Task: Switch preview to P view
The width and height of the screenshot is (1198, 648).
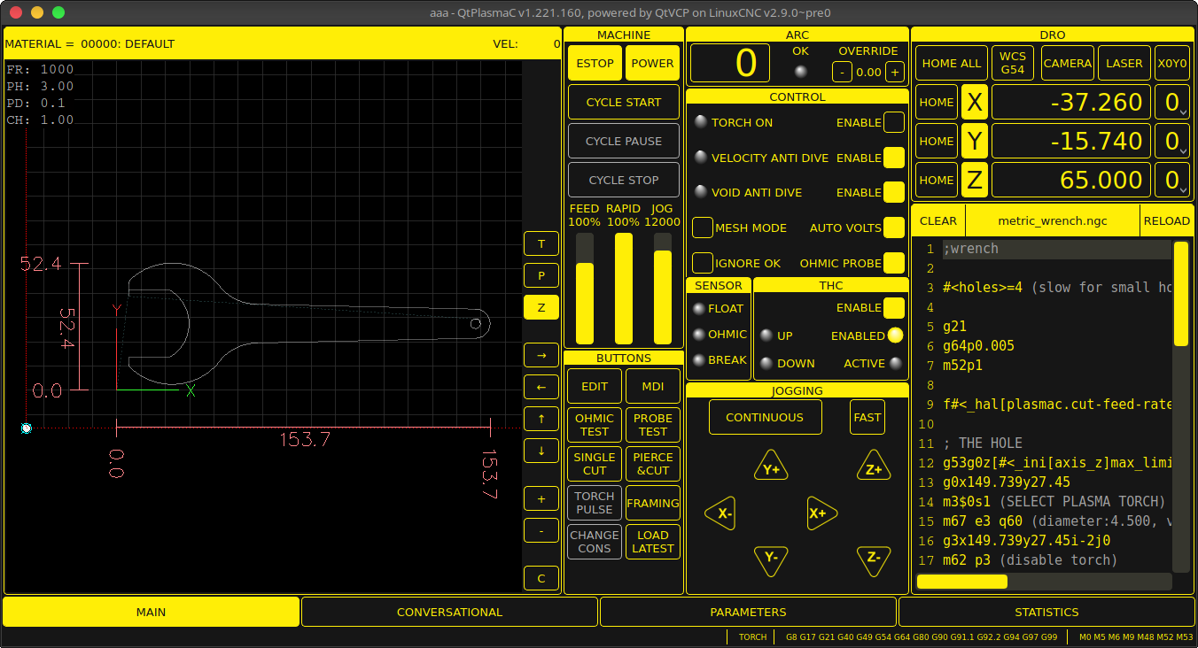Action: (x=541, y=275)
